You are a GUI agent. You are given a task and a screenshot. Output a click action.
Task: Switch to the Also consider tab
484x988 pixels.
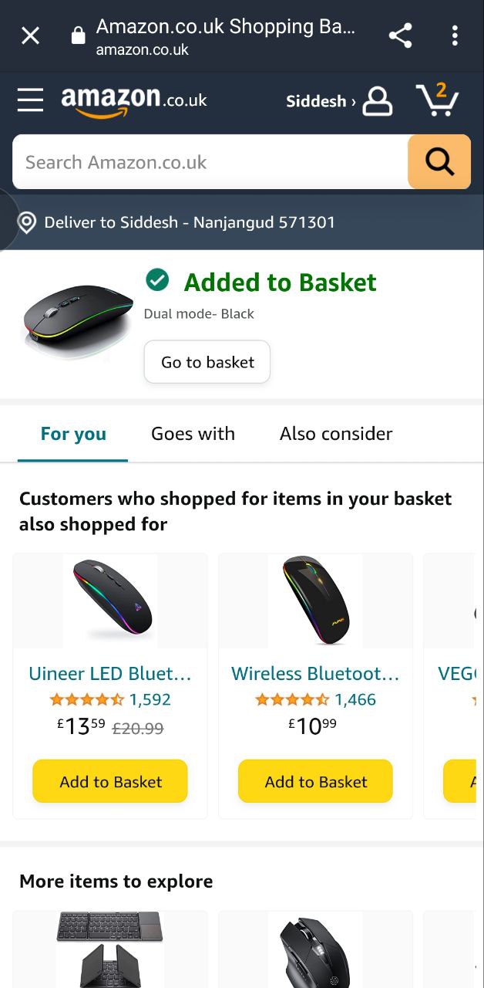pos(336,434)
